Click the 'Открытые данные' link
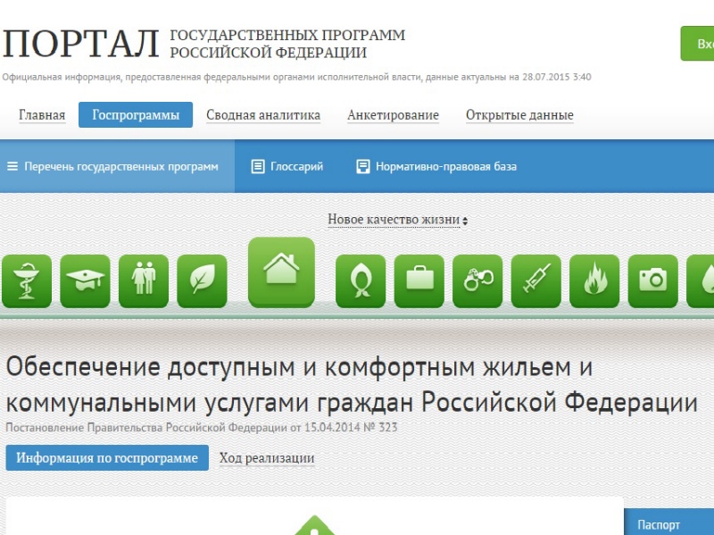 519,115
